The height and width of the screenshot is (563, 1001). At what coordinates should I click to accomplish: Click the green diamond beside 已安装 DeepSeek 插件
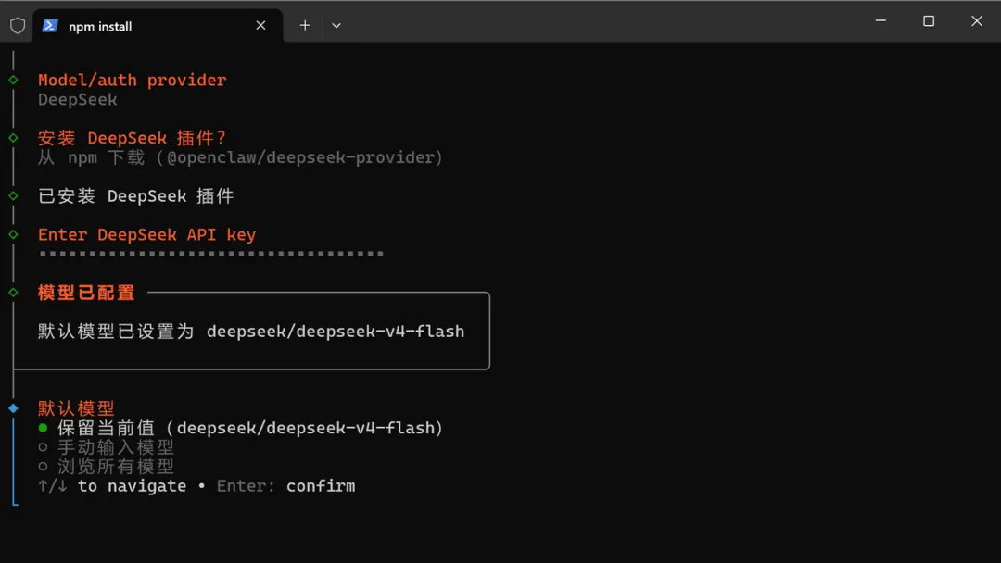(13, 195)
